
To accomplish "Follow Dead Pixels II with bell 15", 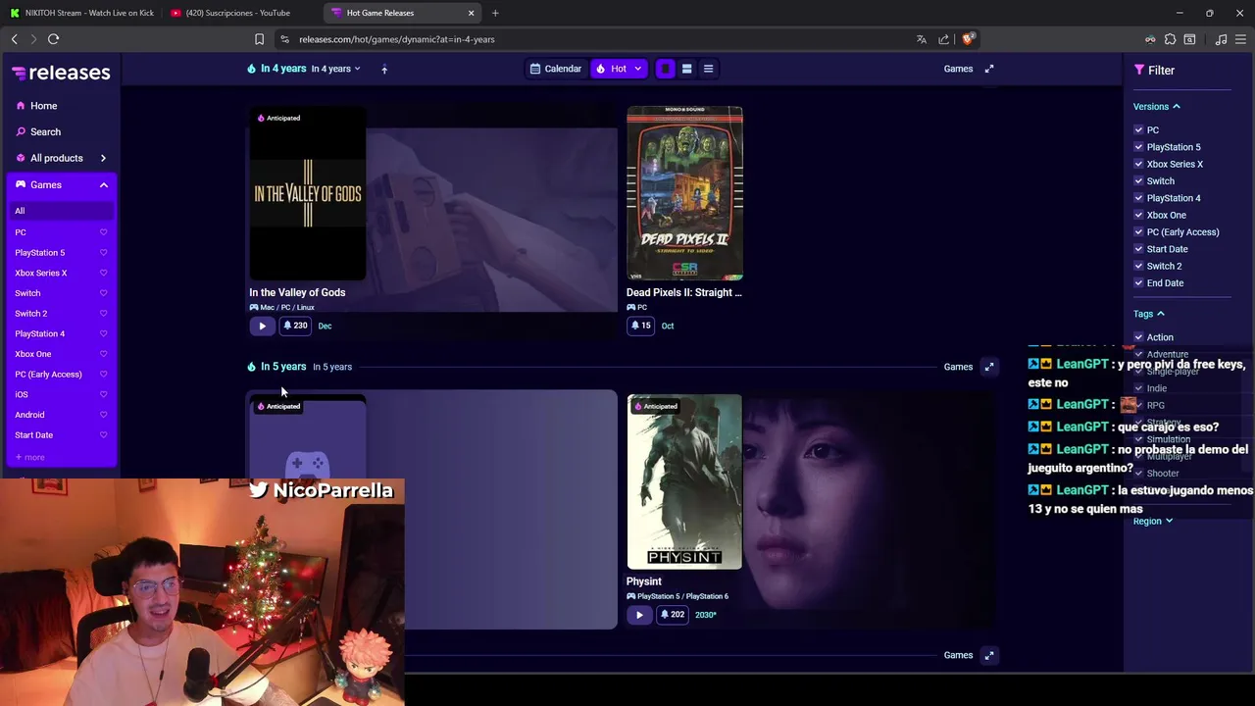I will tap(641, 326).
